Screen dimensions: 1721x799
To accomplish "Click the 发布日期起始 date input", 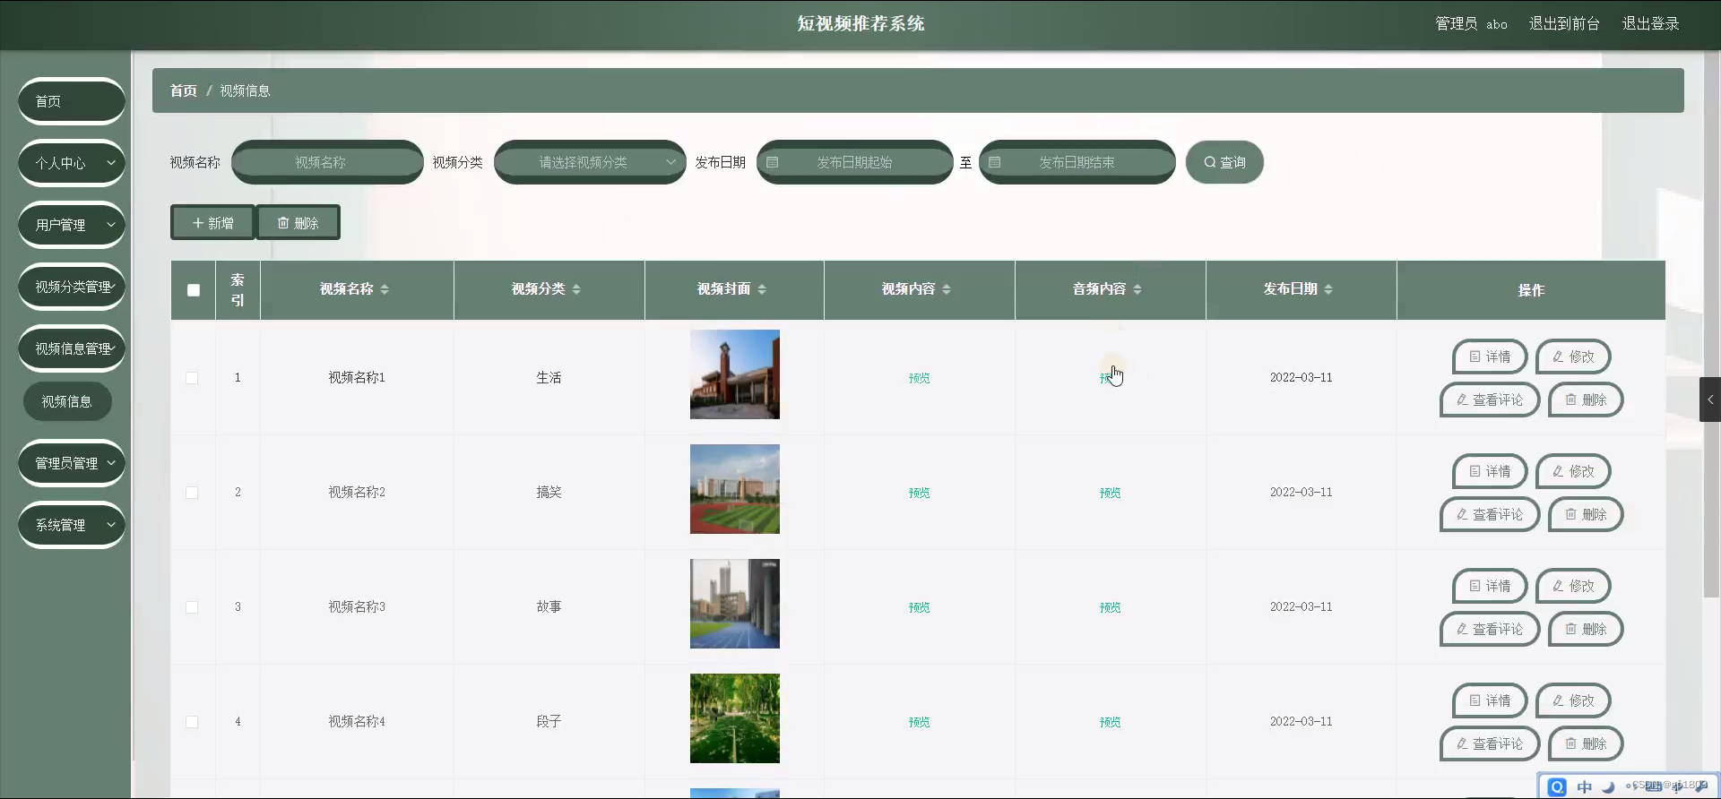I will [855, 162].
